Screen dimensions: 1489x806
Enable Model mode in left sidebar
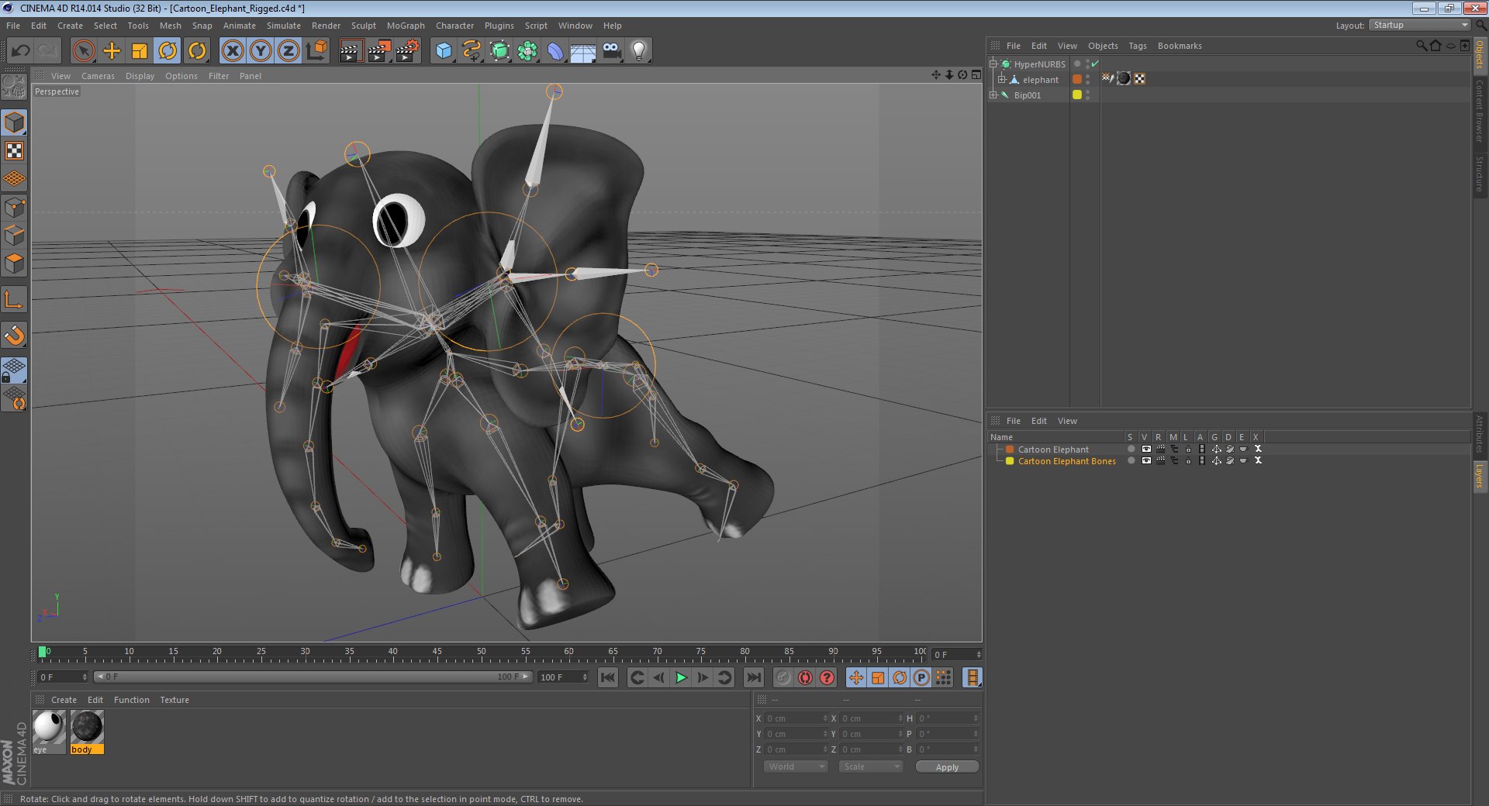click(15, 122)
